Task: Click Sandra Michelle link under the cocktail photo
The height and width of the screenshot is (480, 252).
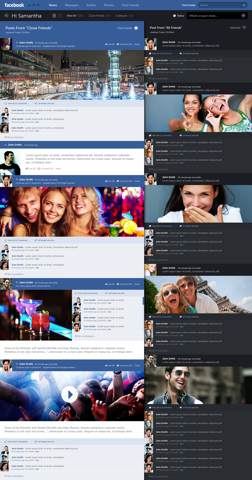Action: click(47, 348)
